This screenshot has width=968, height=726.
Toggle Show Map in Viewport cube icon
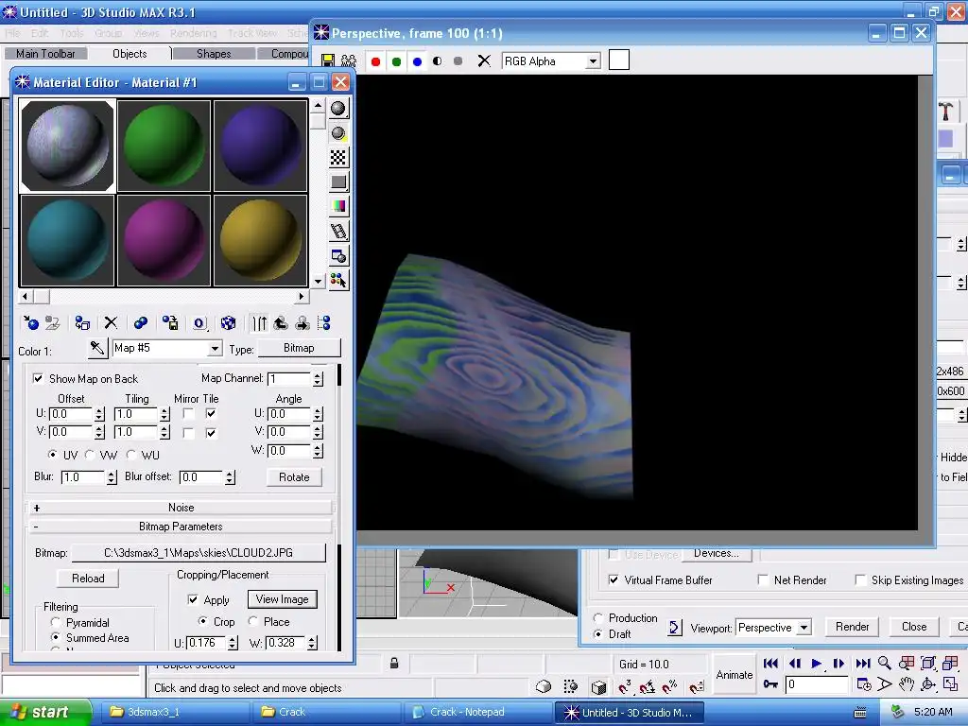229,323
